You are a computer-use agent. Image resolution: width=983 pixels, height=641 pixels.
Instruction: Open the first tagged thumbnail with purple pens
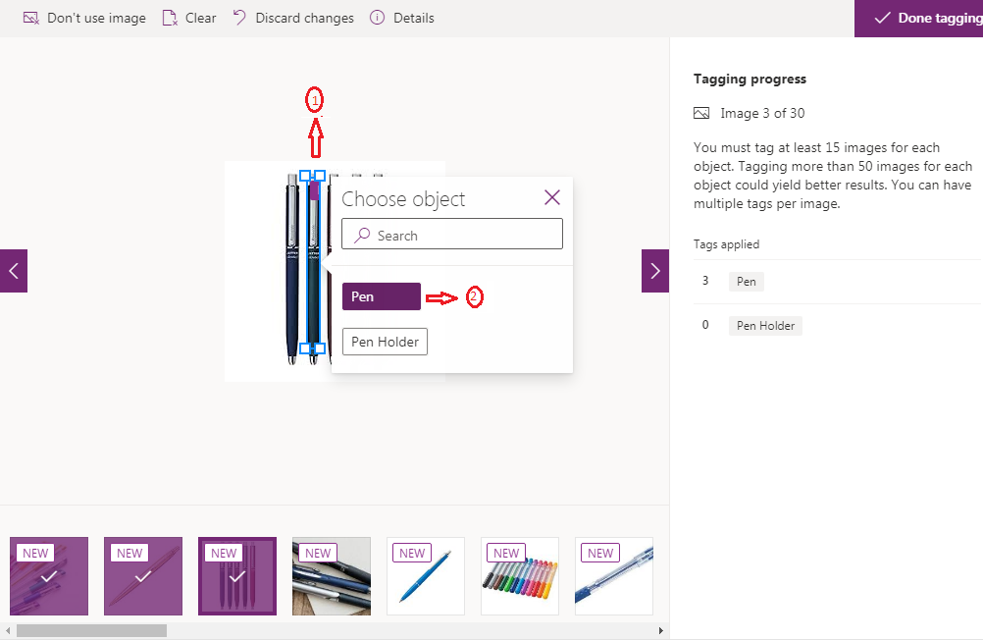pos(49,576)
